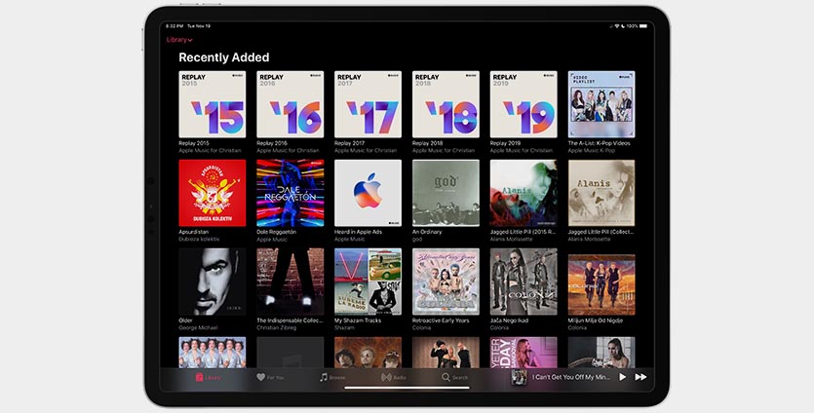
Task: Tap the Search magnifier icon
Action: [446, 377]
